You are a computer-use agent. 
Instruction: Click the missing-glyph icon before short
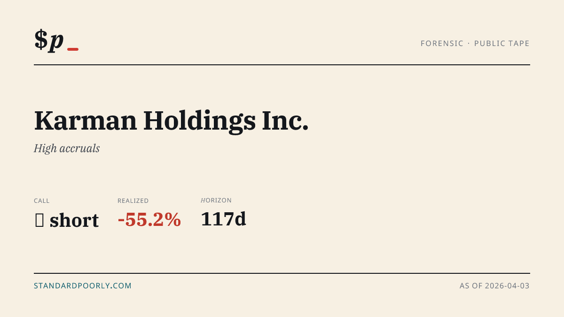coord(39,220)
